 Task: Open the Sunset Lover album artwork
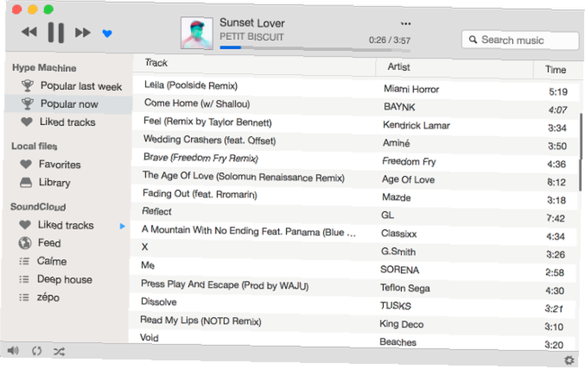197,33
